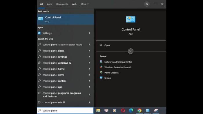Open Opera browser from the taskbar
The width and height of the screenshot is (203, 114).
pyautogui.click(x=123, y=111)
